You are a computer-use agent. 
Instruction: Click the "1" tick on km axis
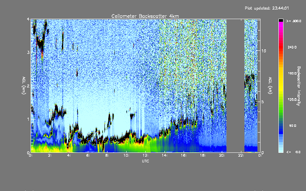coord(28,119)
